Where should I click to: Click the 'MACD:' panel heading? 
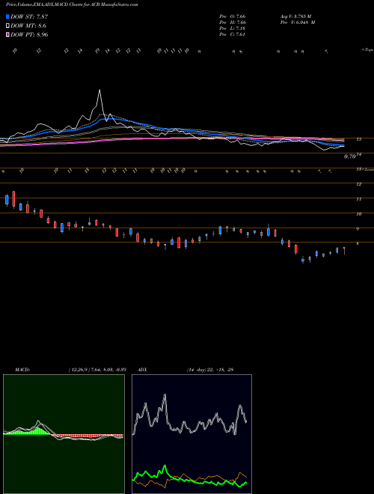click(x=22, y=370)
